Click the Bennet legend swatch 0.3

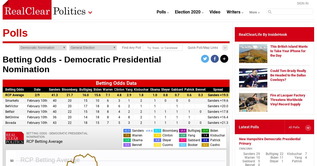pos(127,145)
